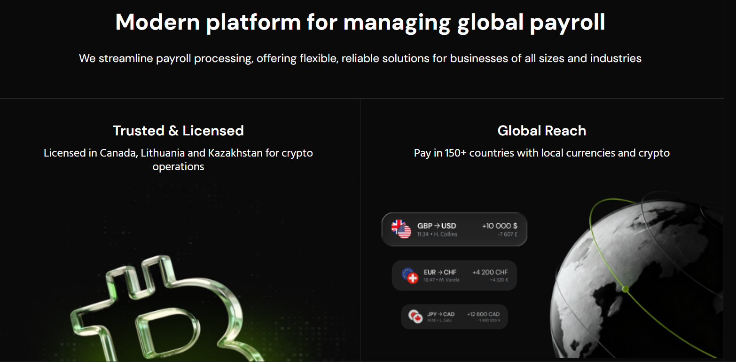The image size is (736, 362).
Task: Select the GBP → USD transaction card
Action: [454, 229]
